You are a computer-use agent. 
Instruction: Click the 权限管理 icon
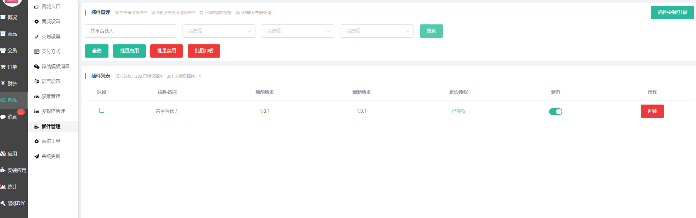37,97
